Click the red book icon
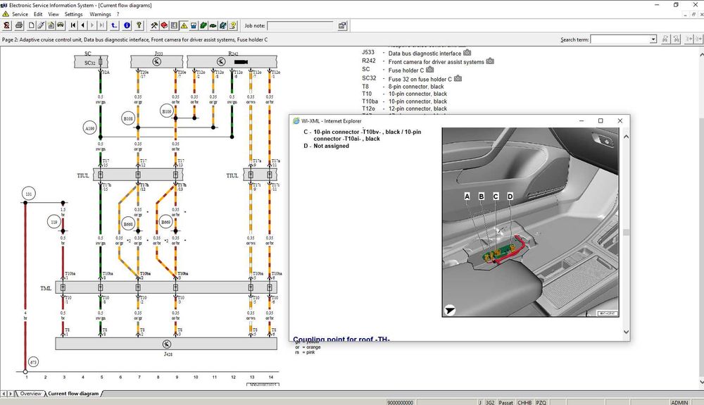 (x=164, y=25)
